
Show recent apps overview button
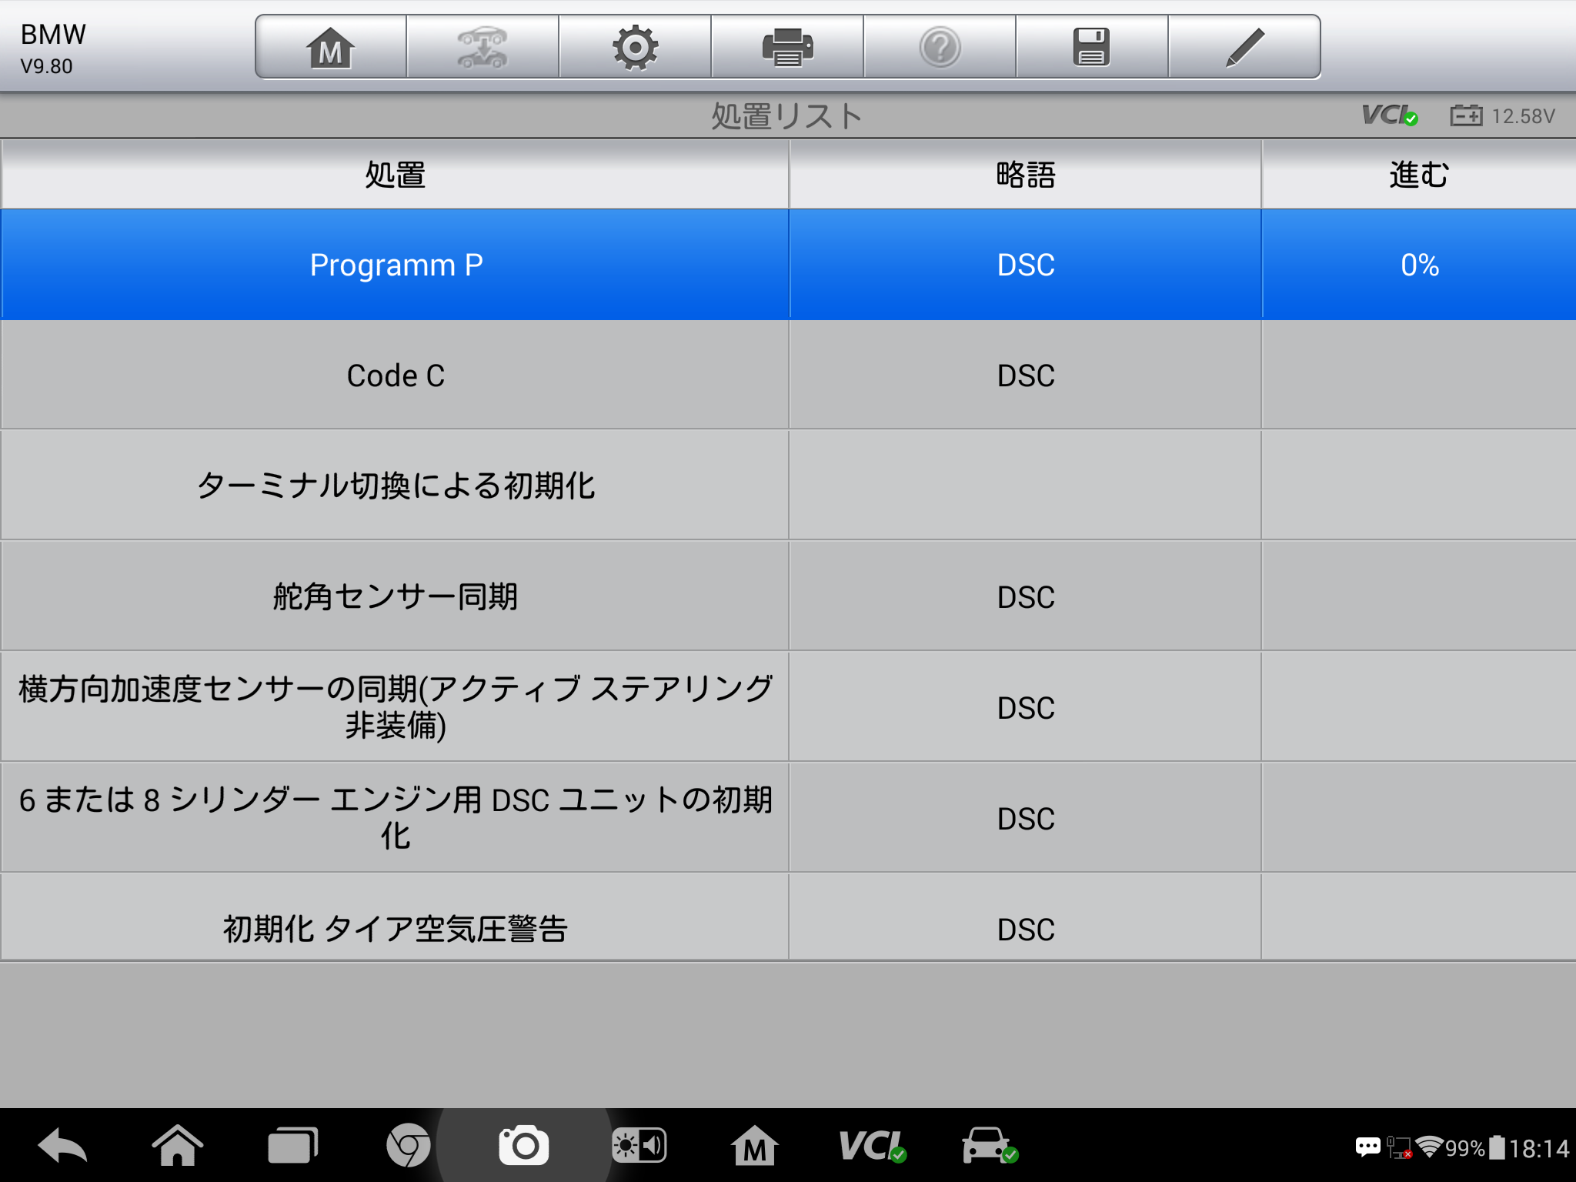click(x=292, y=1146)
